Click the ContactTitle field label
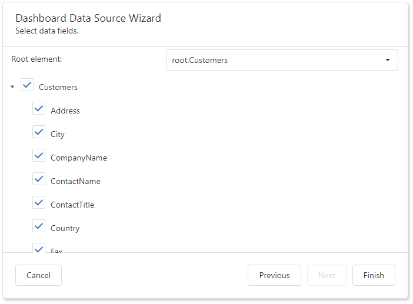 pyautogui.click(x=72, y=205)
